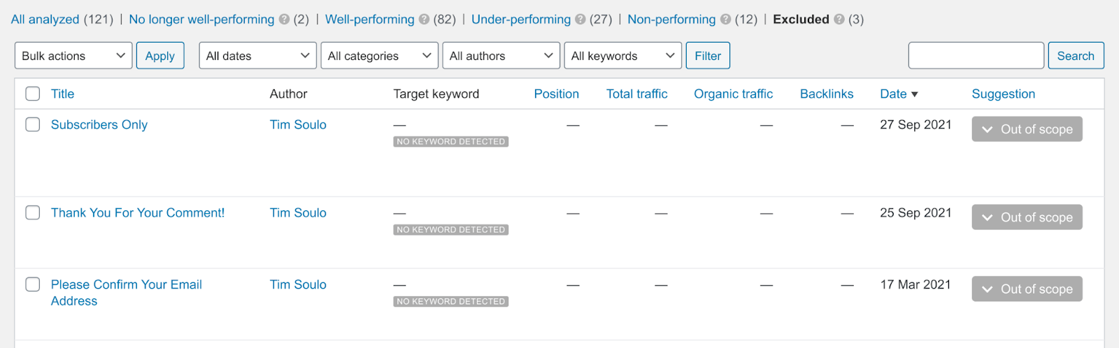
Task: Check the Subscribers Only row checkbox
Action: 33,124
